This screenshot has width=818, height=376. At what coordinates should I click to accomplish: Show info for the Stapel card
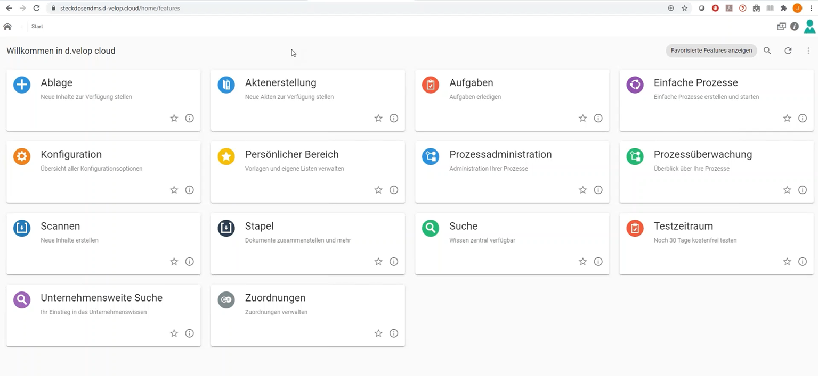coord(394,262)
